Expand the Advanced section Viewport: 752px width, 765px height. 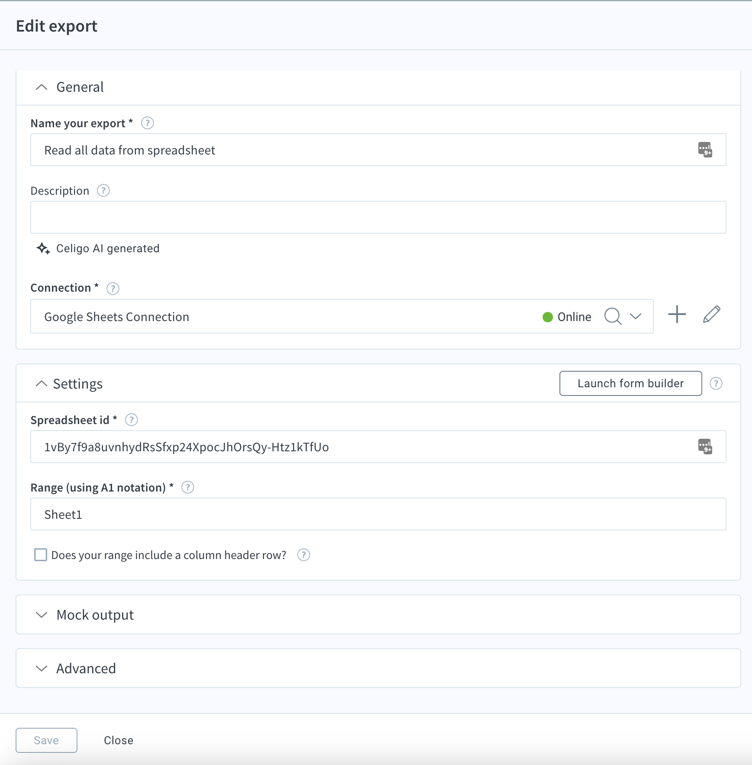coord(42,668)
